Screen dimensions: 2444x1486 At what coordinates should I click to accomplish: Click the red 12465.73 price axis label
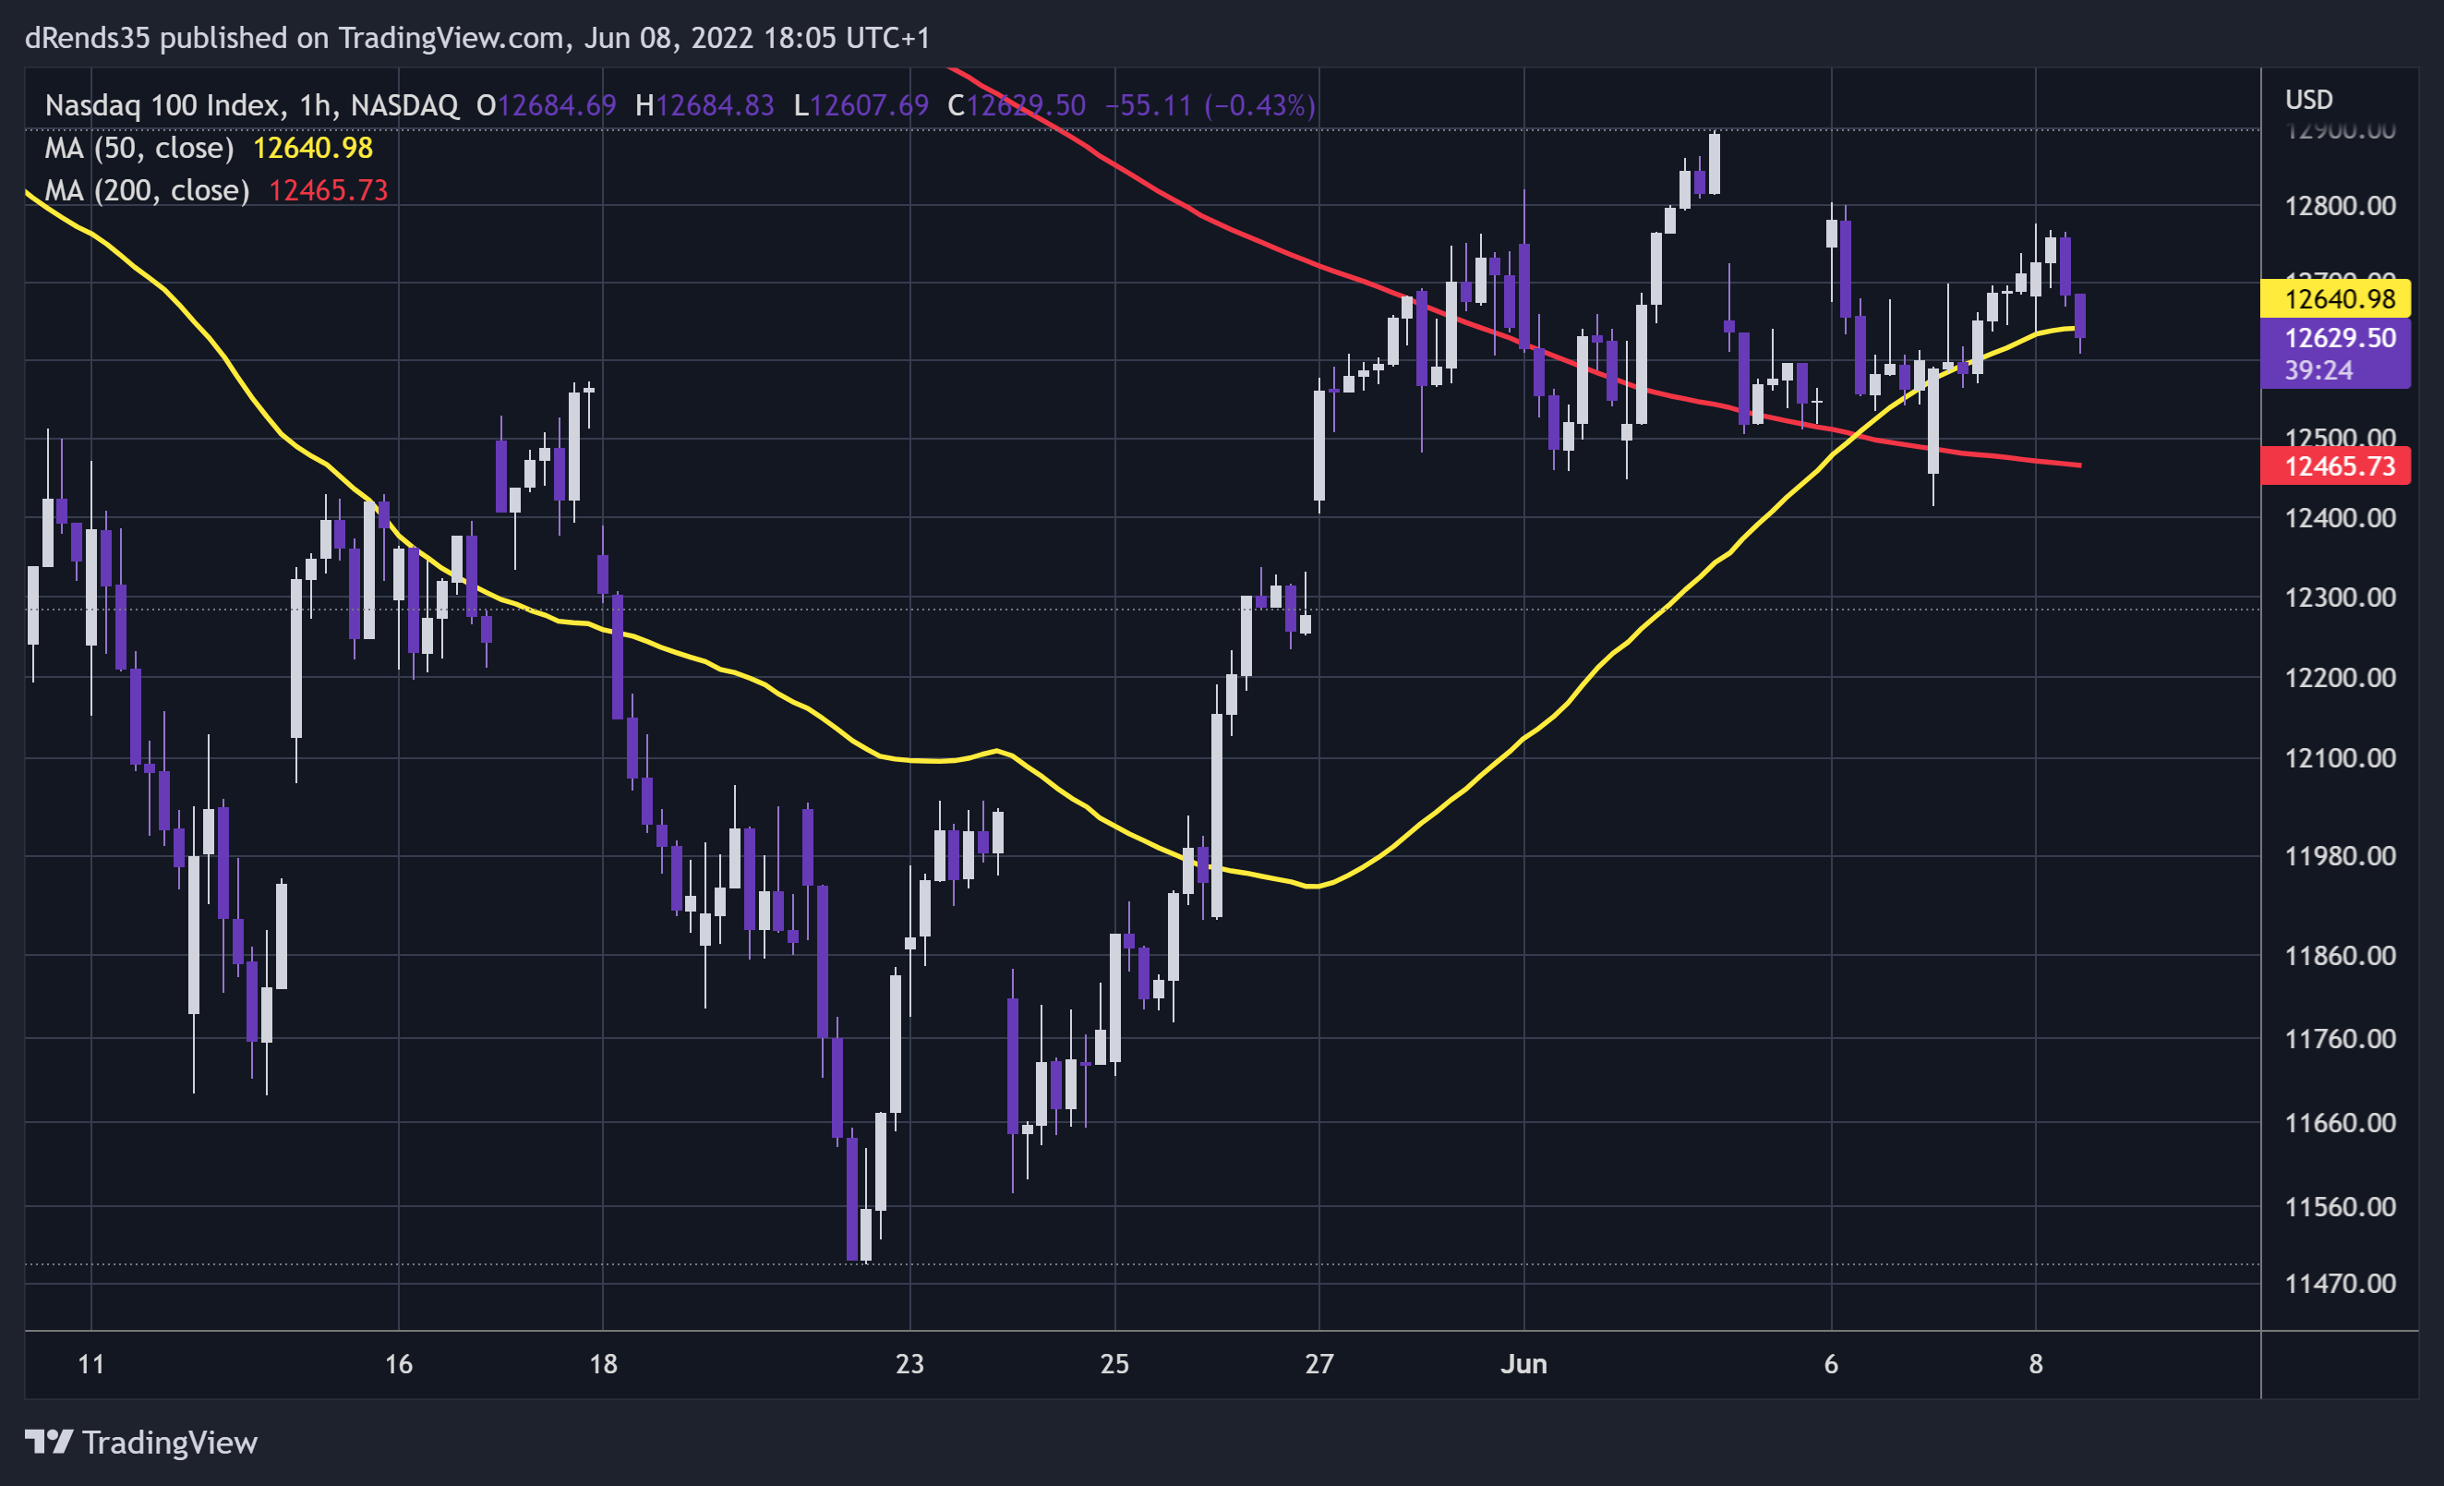pos(2335,466)
